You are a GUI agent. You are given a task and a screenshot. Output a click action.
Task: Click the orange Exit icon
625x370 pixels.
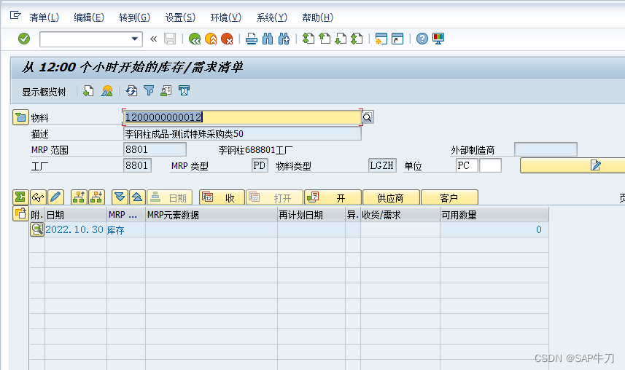point(211,39)
